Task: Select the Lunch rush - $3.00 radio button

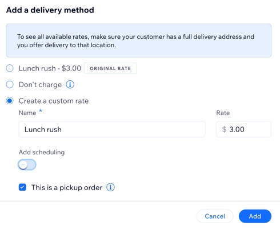Action: point(10,68)
